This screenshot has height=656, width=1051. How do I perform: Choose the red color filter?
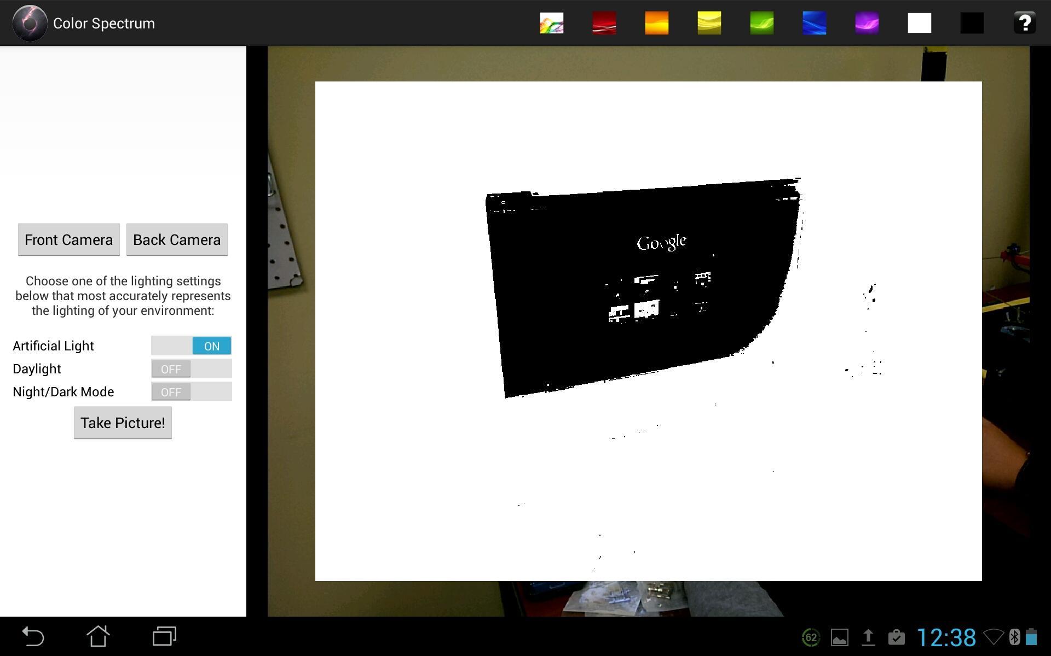tap(604, 23)
